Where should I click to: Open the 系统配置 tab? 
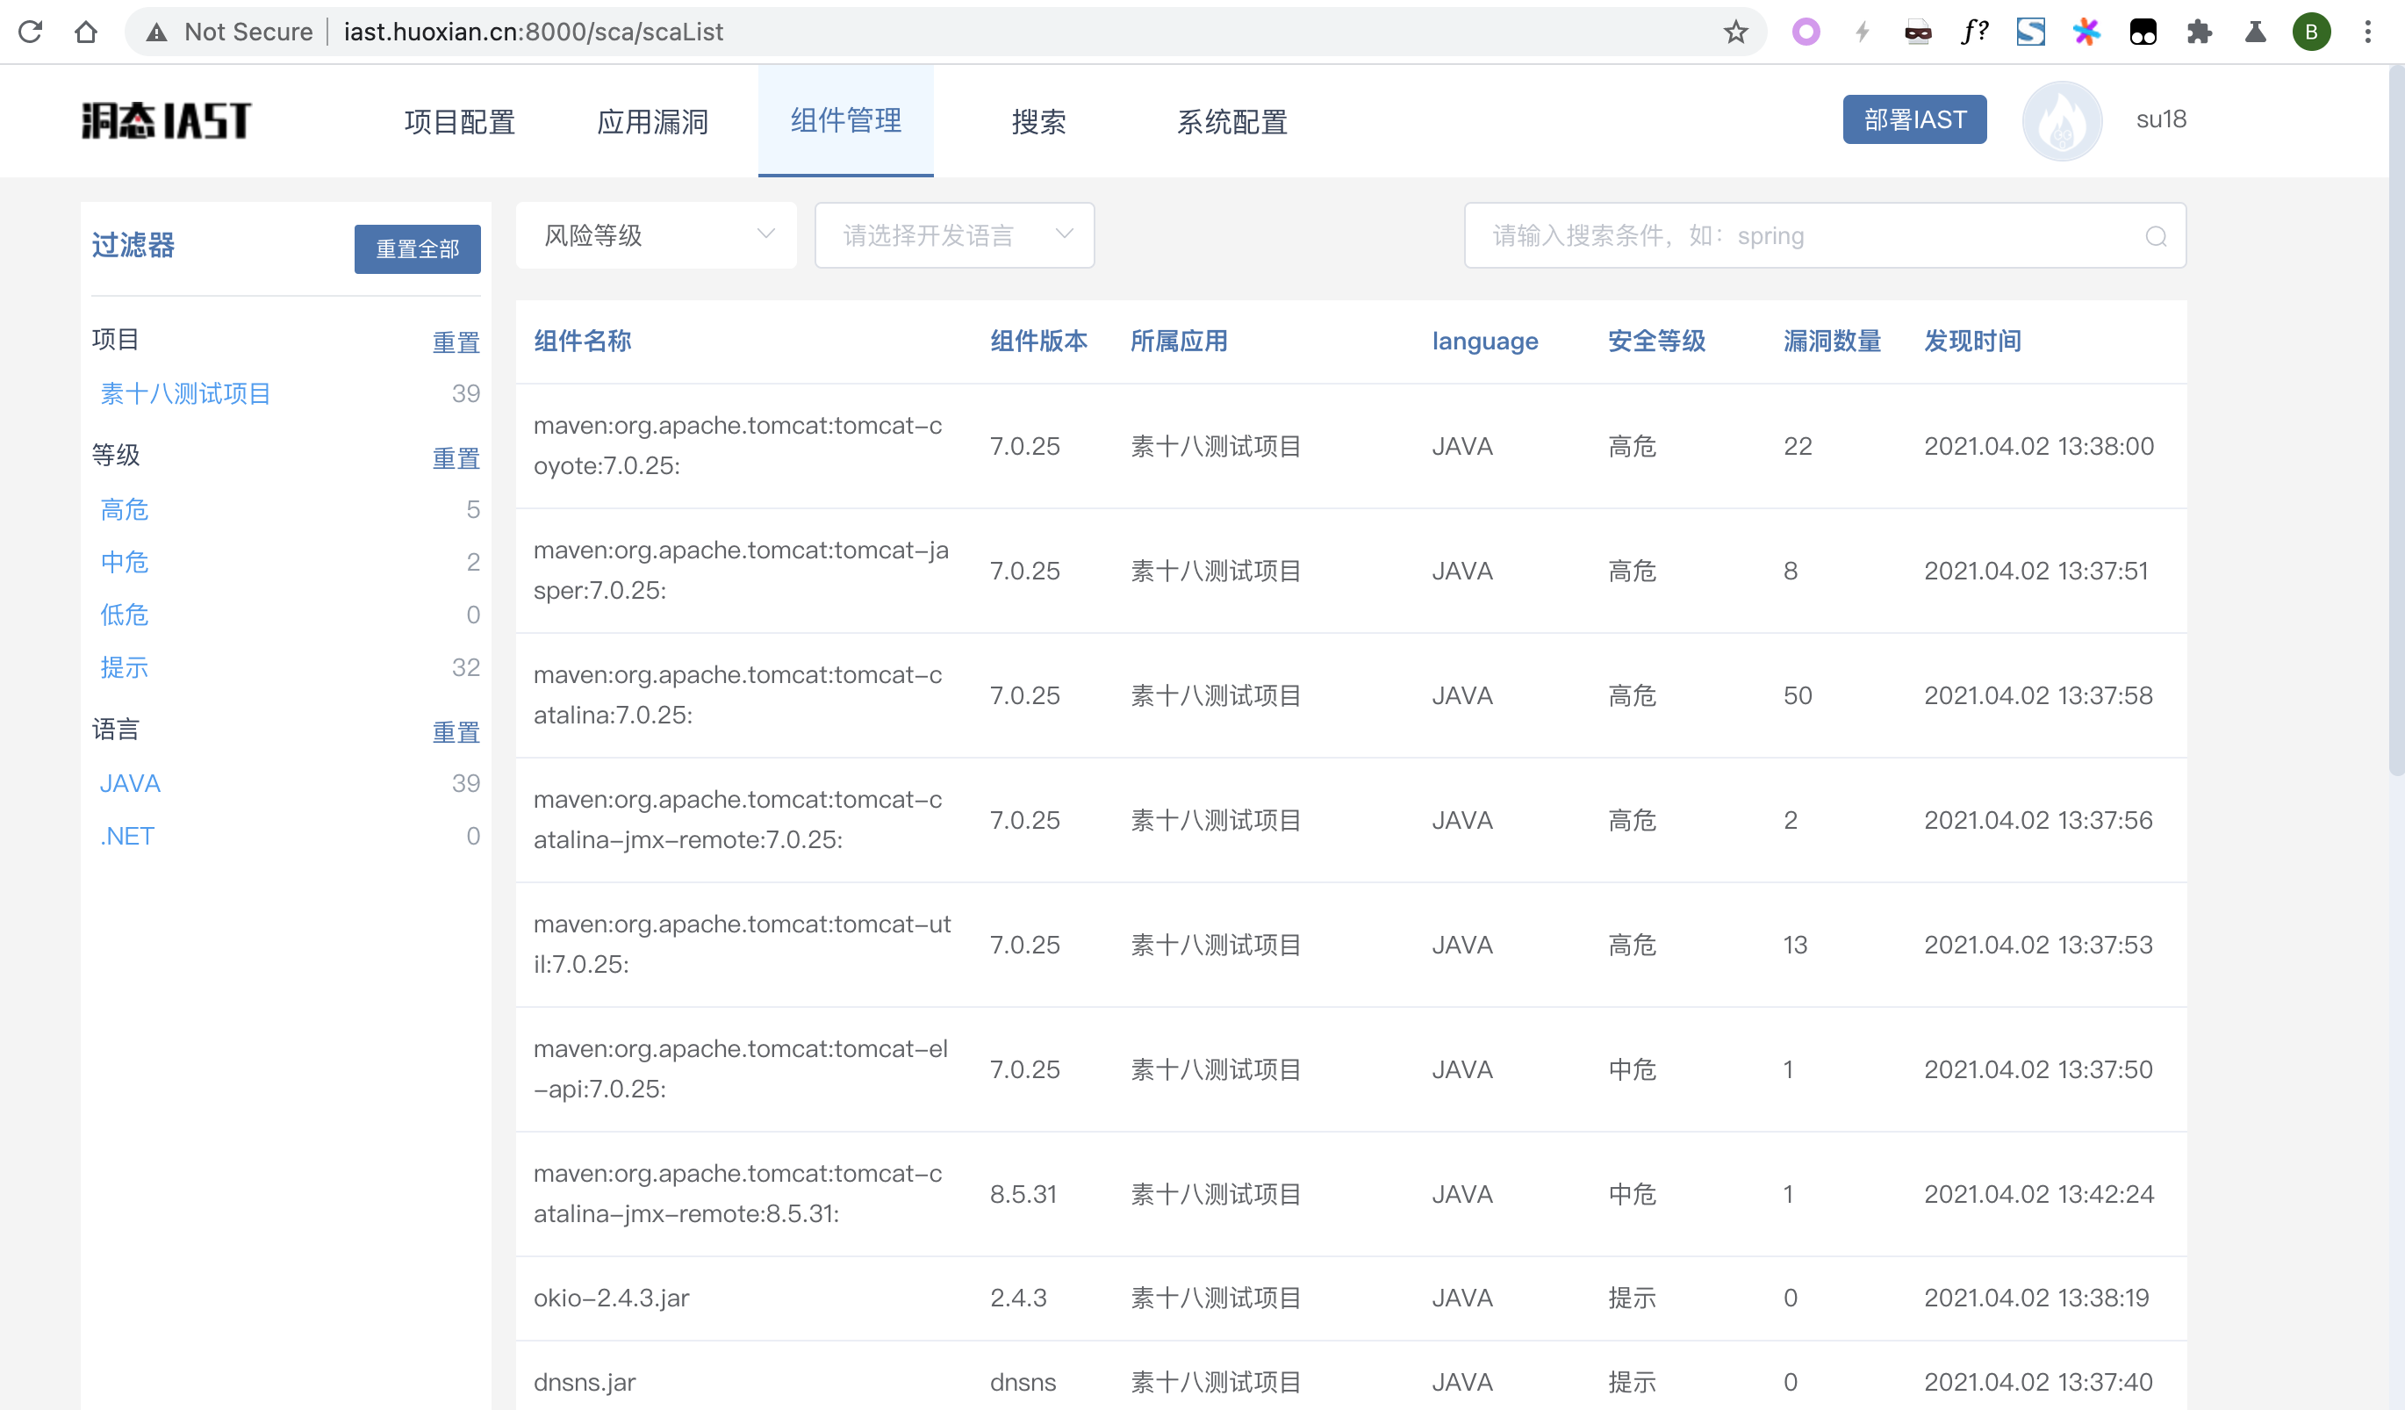[x=1231, y=121]
